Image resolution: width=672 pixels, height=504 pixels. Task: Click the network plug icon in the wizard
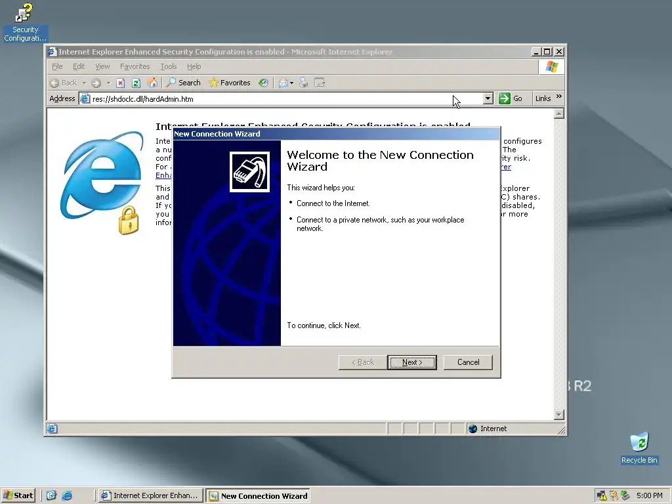(249, 172)
